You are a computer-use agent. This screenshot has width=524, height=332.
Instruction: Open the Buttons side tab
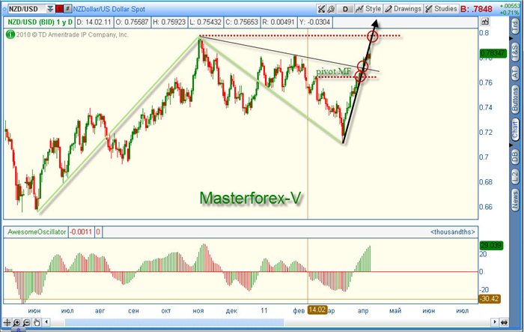click(x=515, y=100)
